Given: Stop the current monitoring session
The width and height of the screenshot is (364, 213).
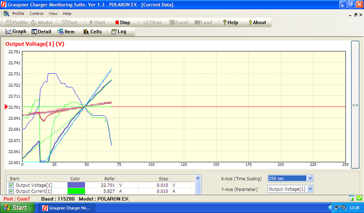Looking at the screenshot, I should (x=122, y=23).
